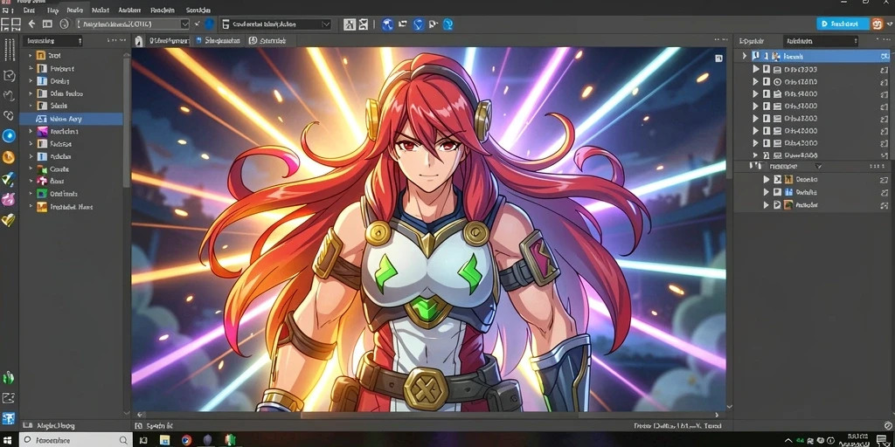The height and width of the screenshot is (447, 895).
Task: Select the blue circle tool in left sidebar
Action: pos(9,135)
